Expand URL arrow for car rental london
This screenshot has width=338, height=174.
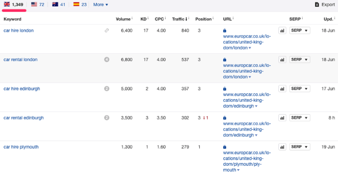(250, 77)
